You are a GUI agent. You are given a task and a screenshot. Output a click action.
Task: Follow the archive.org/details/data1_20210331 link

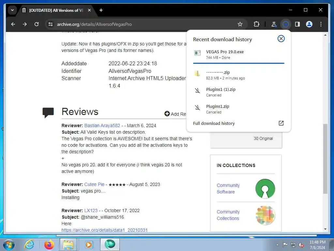coord(105,230)
